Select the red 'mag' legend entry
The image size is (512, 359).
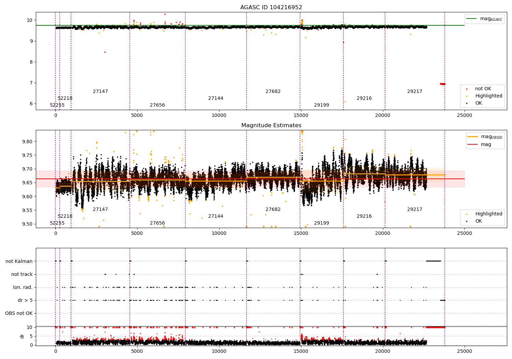click(480, 144)
